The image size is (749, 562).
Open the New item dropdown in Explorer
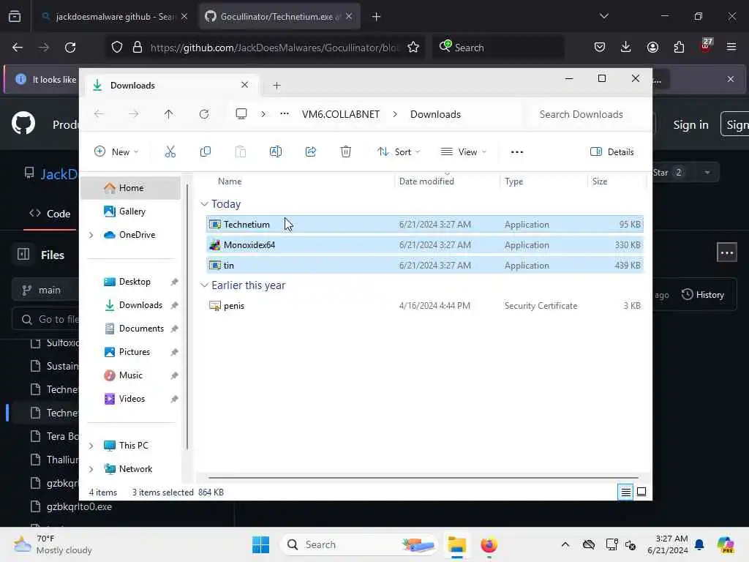point(116,152)
